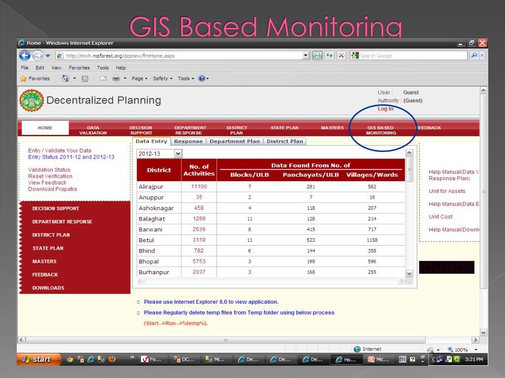This screenshot has height=378, width=505.
Task: Click the Windows start button
Action: (38, 359)
